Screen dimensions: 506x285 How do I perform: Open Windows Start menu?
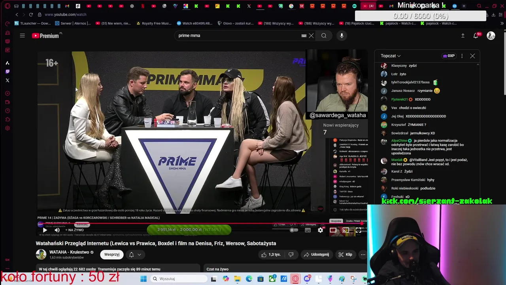point(143,279)
